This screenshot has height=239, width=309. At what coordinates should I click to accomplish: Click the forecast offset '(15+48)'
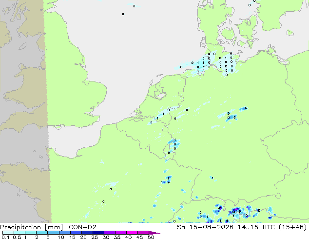(x=293, y=227)
